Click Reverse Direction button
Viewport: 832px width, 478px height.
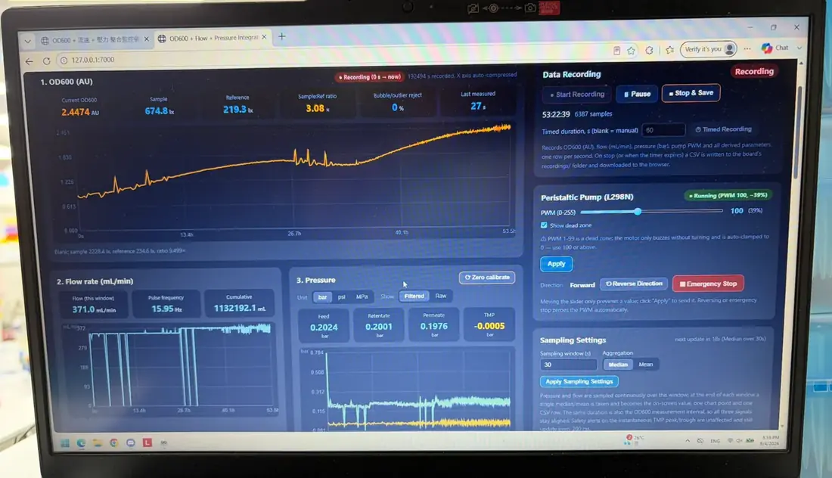tap(634, 284)
